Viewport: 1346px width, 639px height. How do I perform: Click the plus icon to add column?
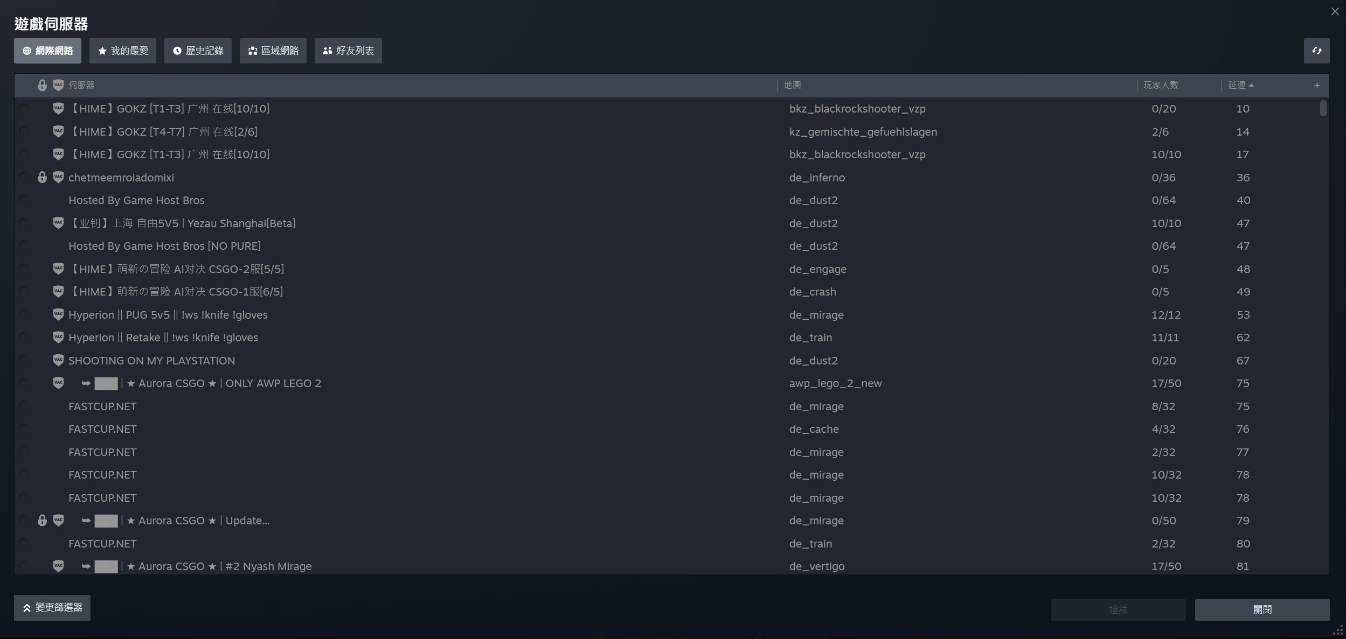(x=1317, y=86)
